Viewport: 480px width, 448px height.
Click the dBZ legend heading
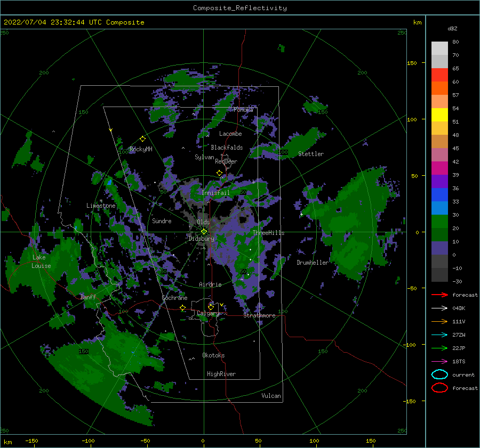coord(452,28)
